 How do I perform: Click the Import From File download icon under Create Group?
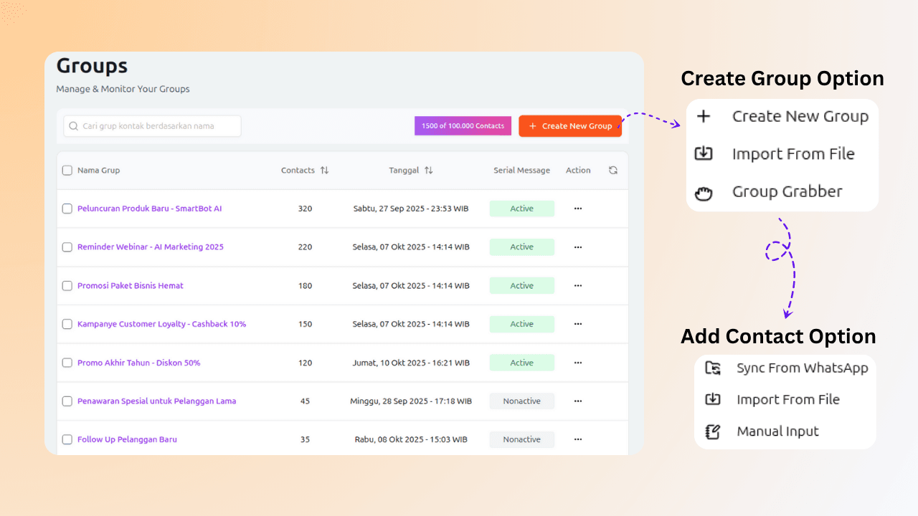[x=704, y=153]
